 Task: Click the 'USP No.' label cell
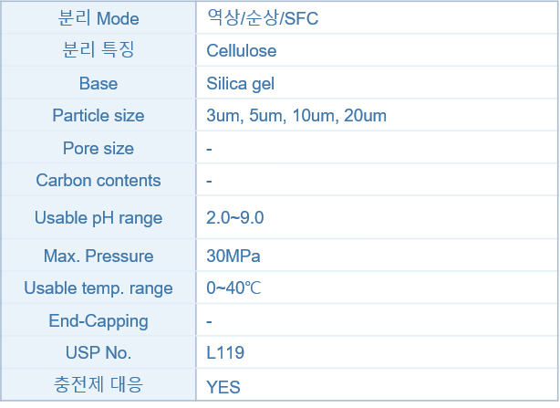(99, 352)
